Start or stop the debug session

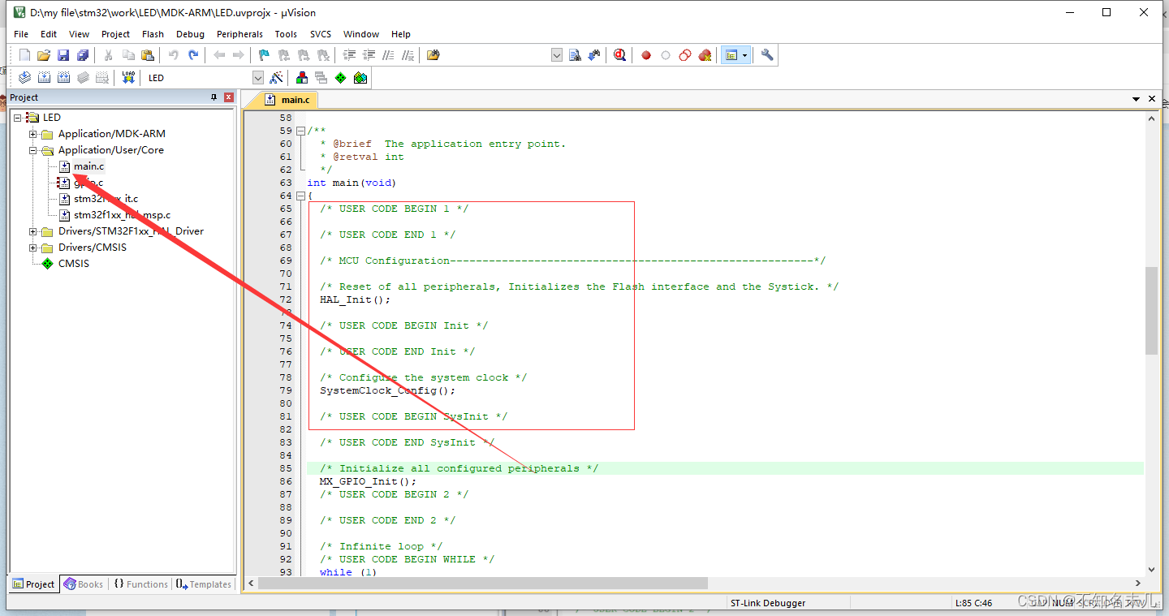coord(620,55)
